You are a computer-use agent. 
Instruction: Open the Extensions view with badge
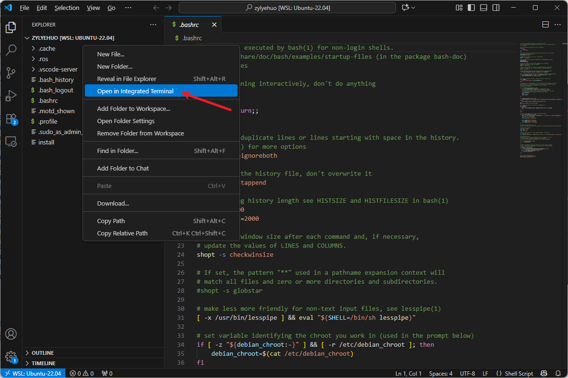pos(11,119)
